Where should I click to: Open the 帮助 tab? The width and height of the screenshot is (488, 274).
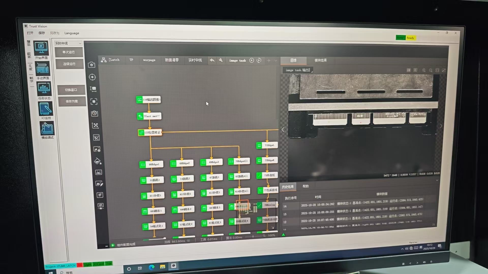coord(306,186)
